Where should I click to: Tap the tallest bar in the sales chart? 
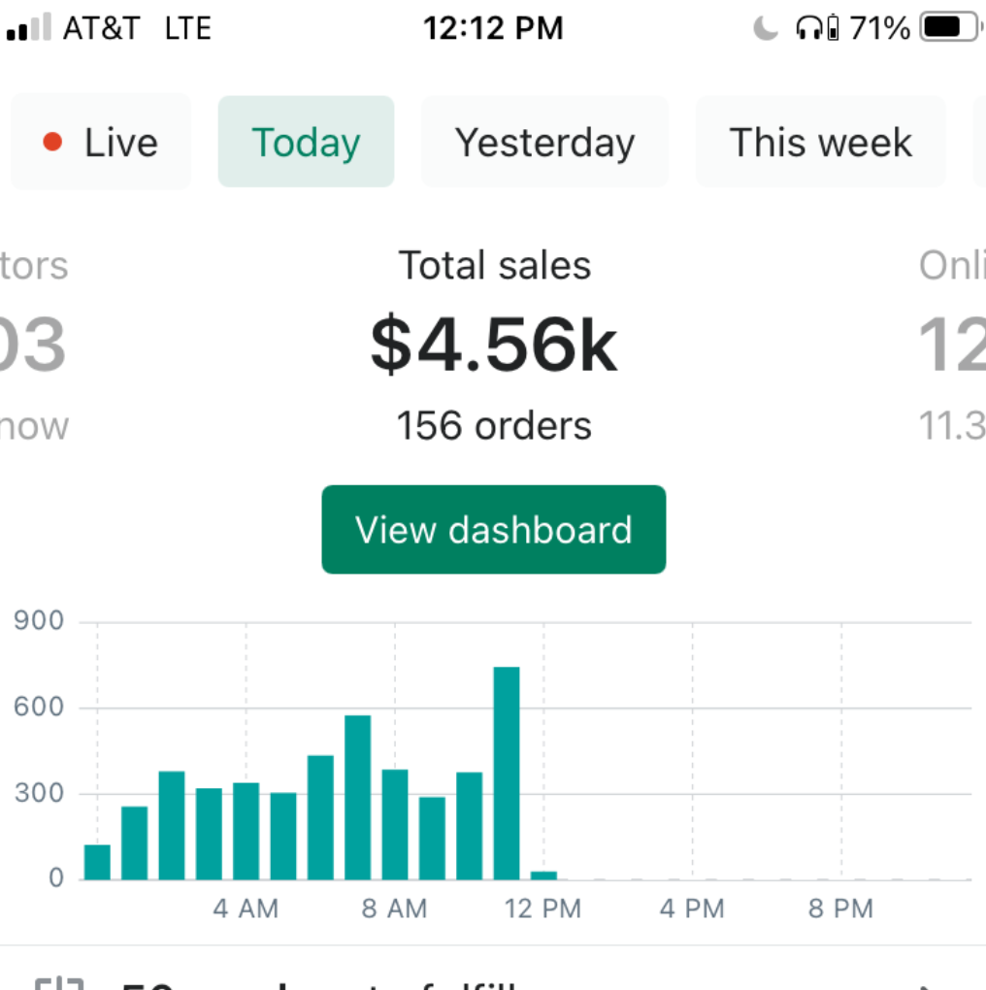click(507, 774)
